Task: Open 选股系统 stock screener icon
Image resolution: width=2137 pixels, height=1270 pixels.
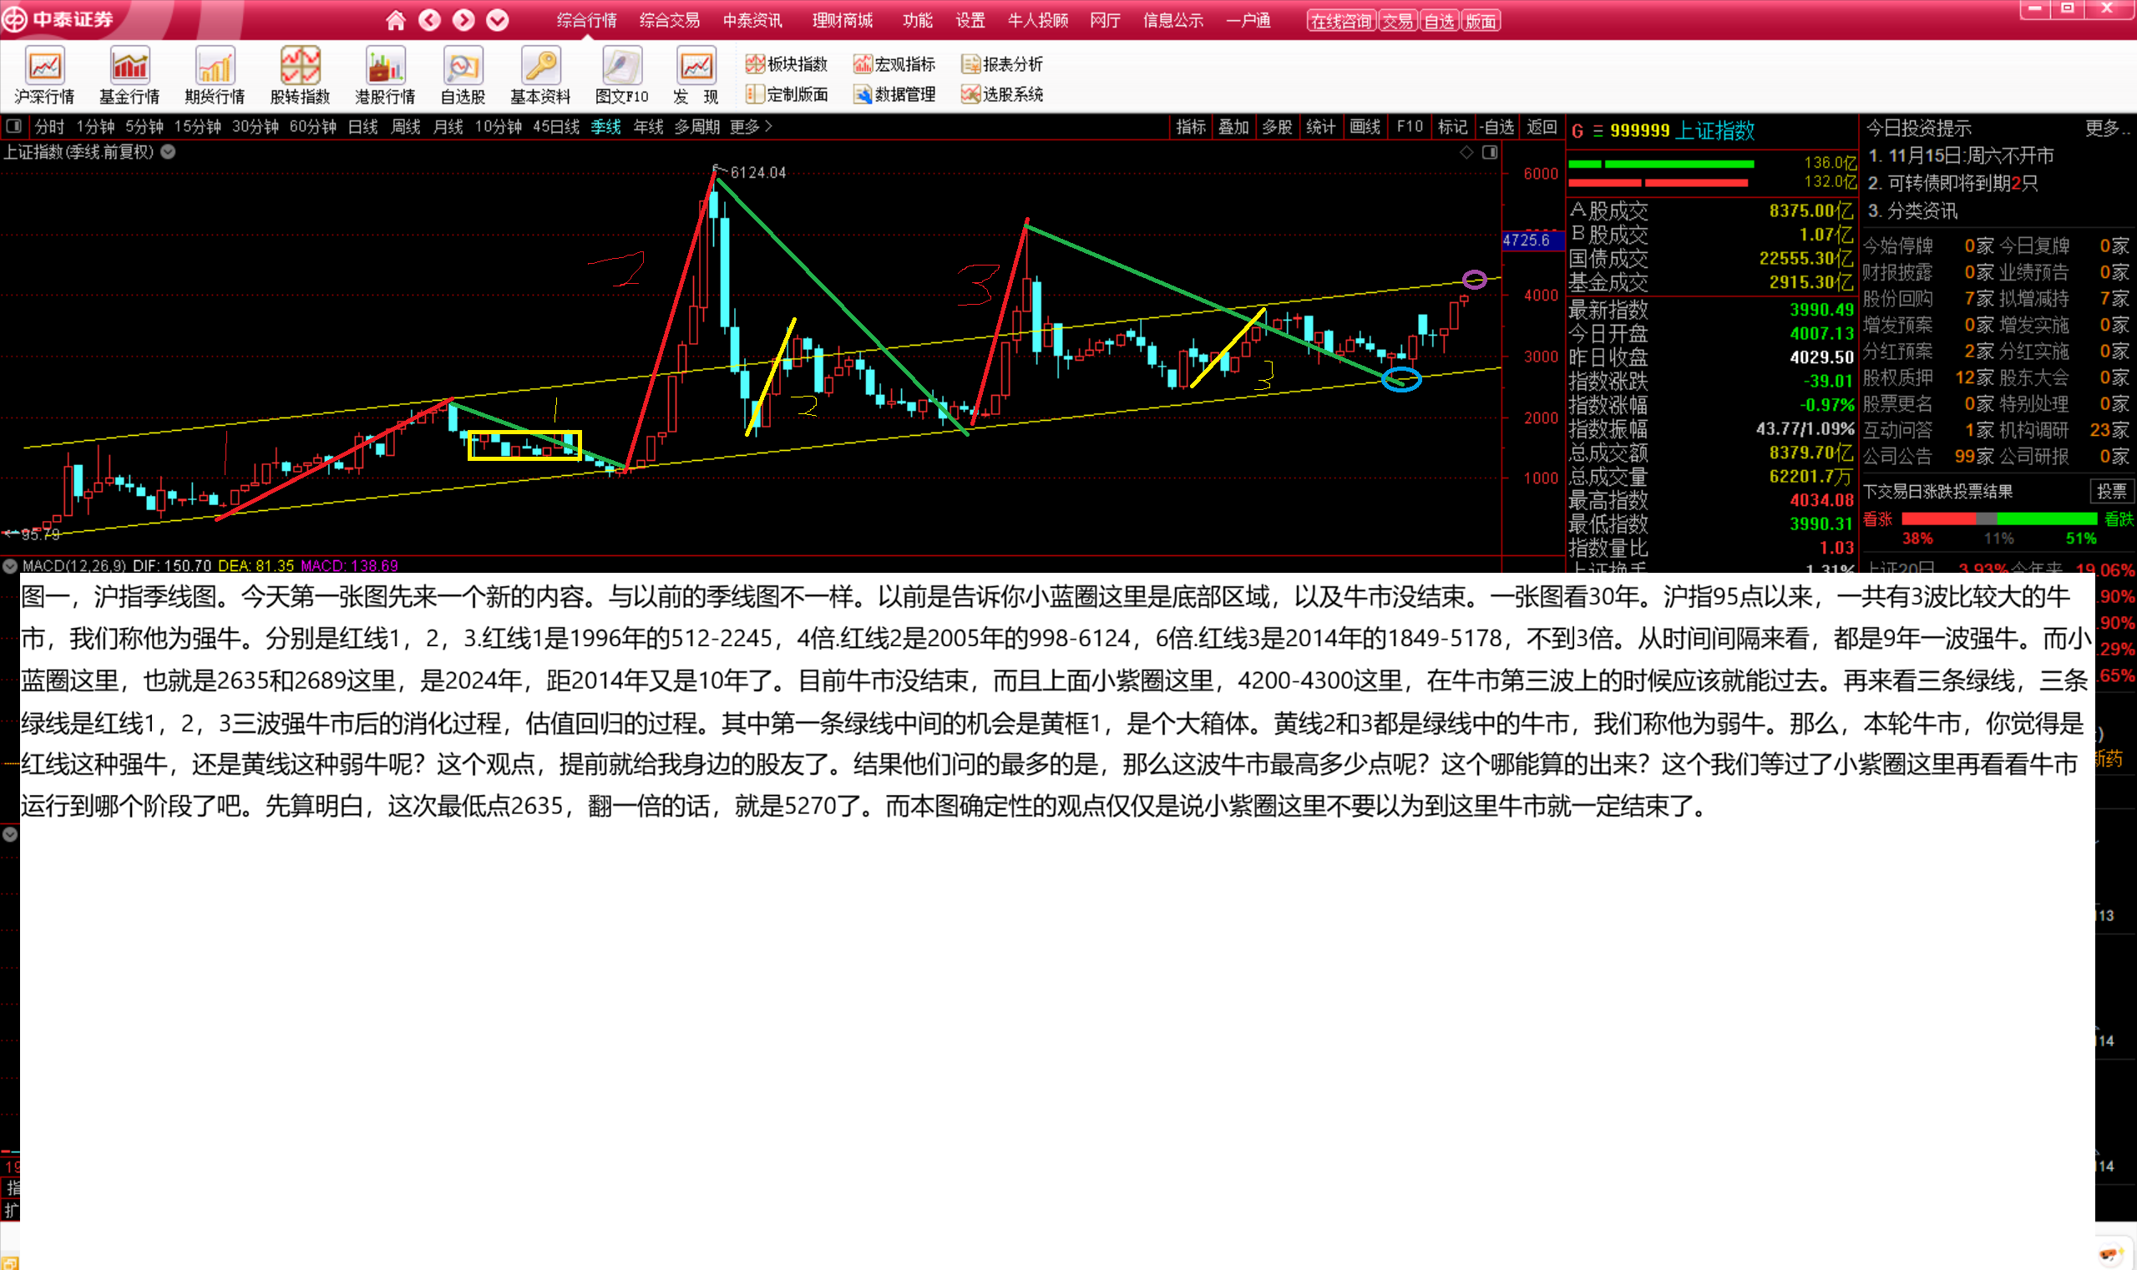Action: [x=970, y=94]
